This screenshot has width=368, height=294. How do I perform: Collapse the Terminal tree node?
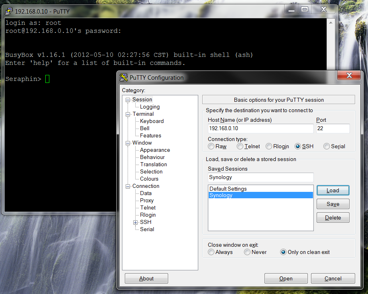coord(128,114)
